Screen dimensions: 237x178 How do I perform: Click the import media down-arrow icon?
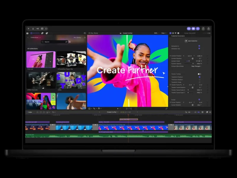tap(33, 28)
